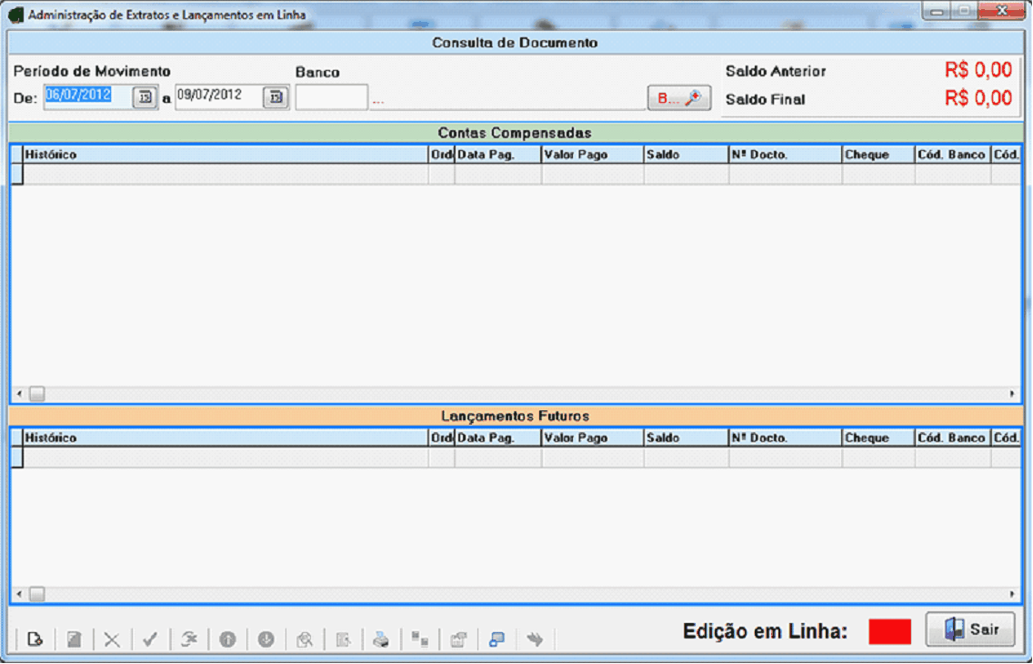The height and width of the screenshot is (664, 1033).
Task: Open the calendar picker for the end date
Action: pos(276,98)
